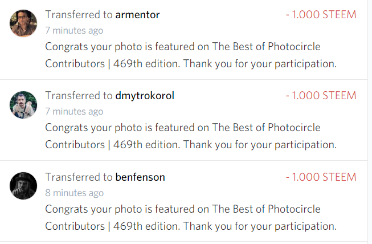Screen dimensions: 372x244
Task: Select benfenson's black-and-white avatar
Action: click(23, 186)
